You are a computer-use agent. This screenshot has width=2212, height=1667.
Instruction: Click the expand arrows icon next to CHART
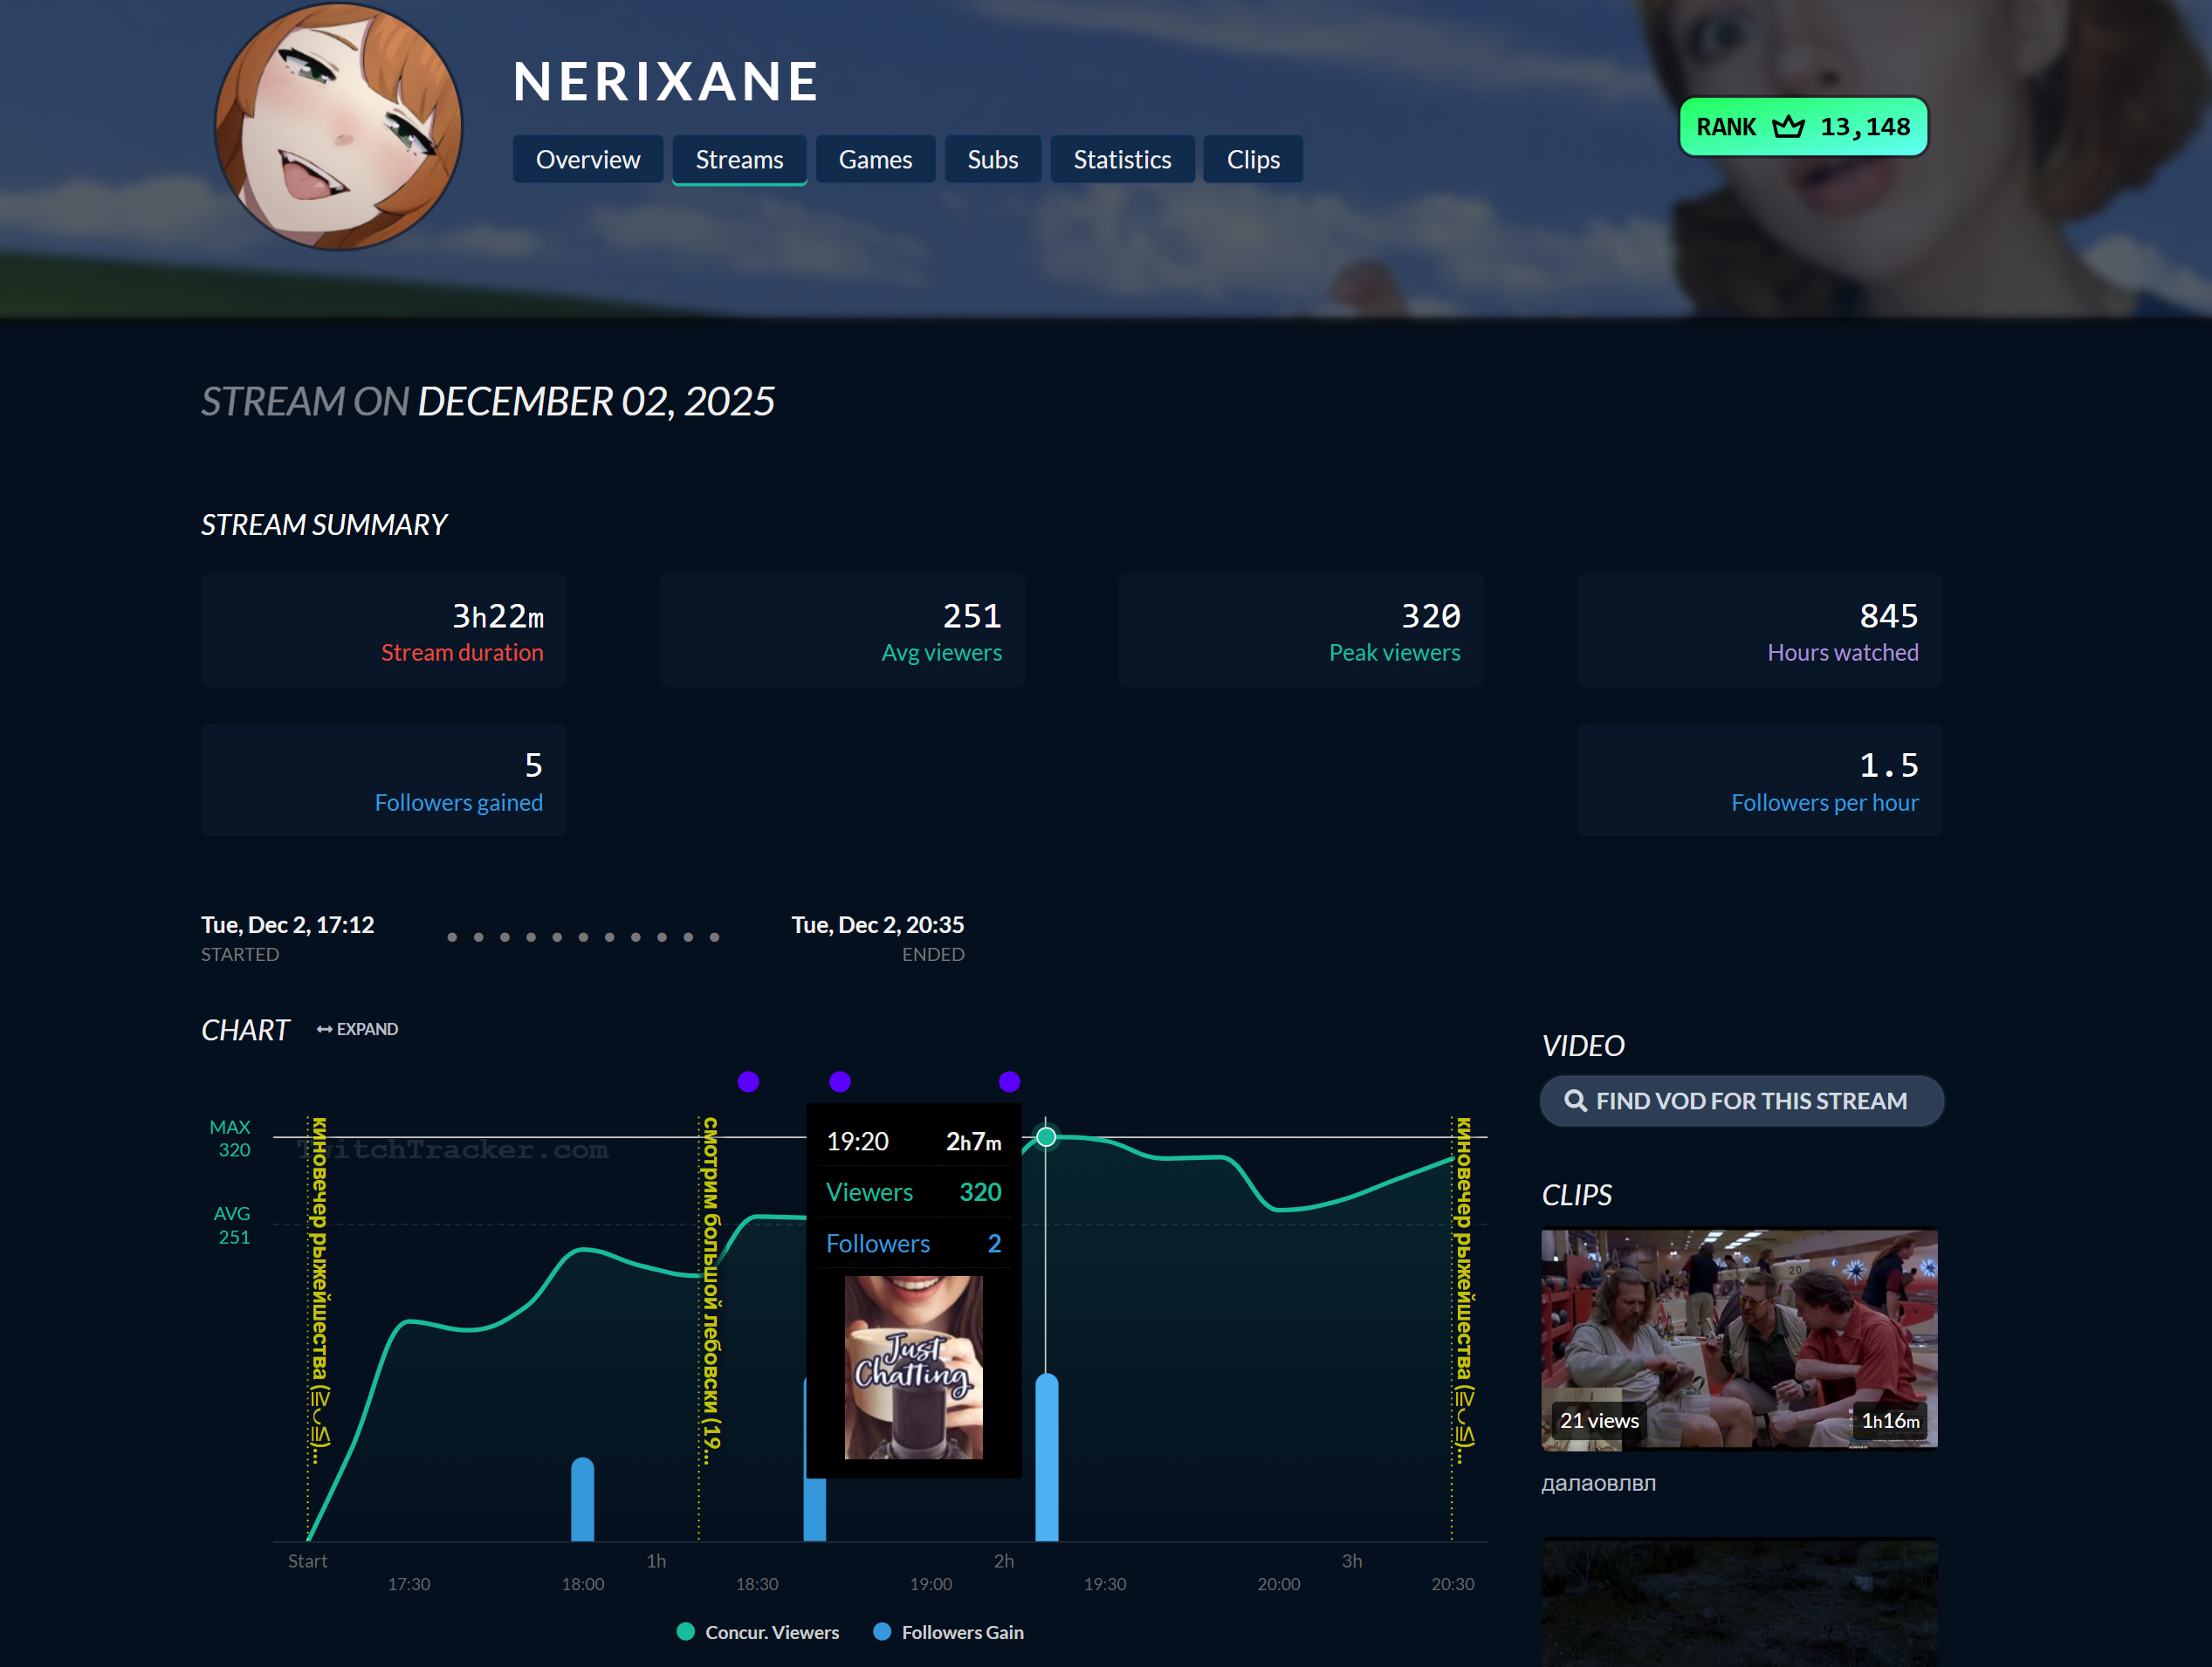point(324,1029)
